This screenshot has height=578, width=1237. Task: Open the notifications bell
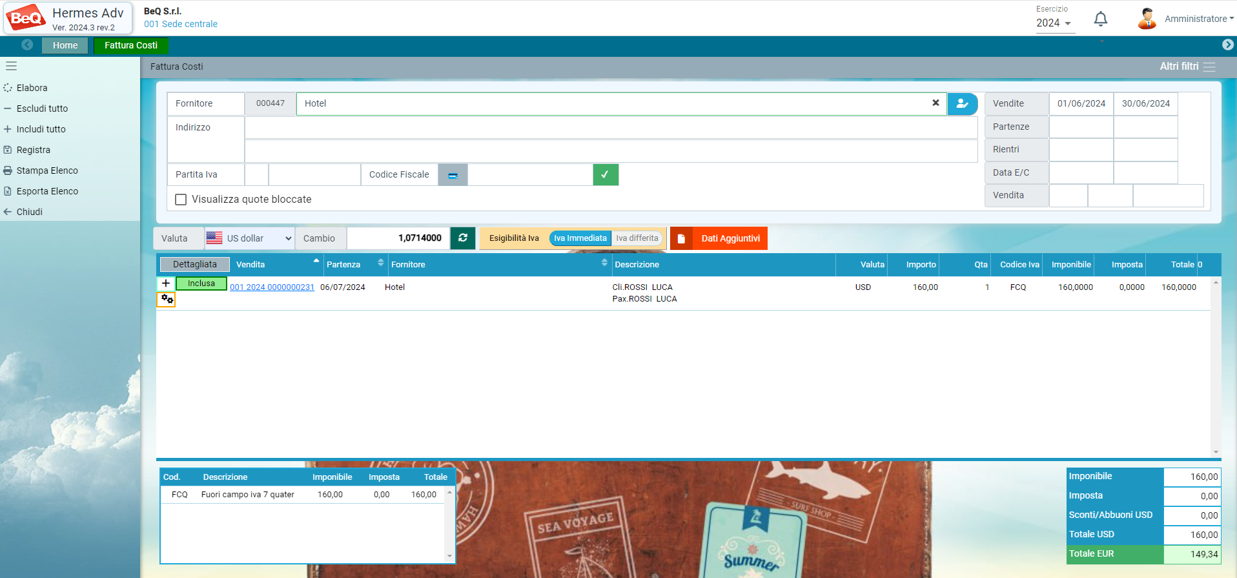(1101, 19)
